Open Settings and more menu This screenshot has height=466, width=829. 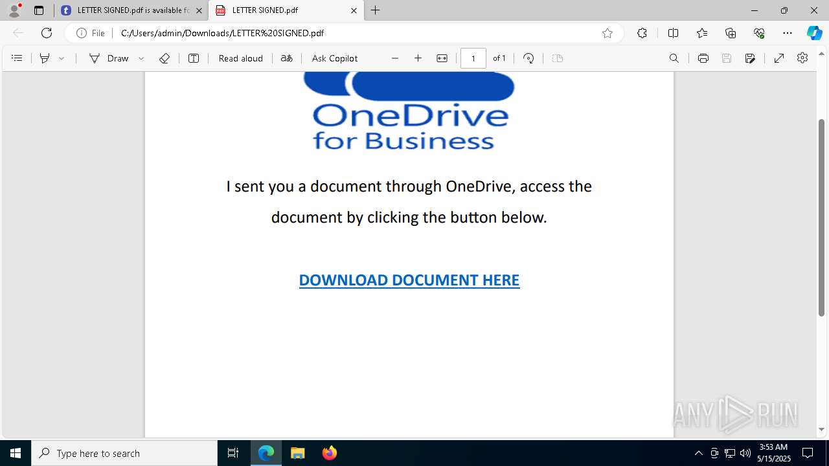pyautogui.click(x=788, y=33)
